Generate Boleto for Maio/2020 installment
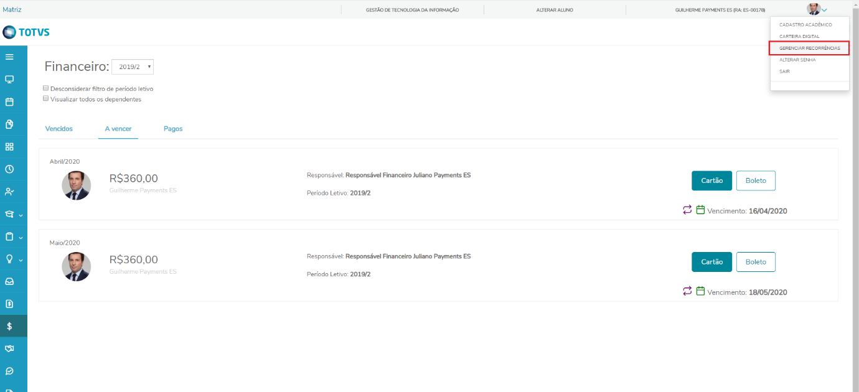Image resolution: width=859 pixels, height=392 pixels. point(756,262)
